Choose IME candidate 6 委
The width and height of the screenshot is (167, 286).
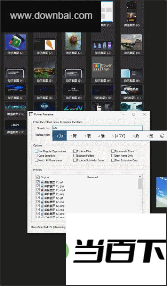(136, 136)
